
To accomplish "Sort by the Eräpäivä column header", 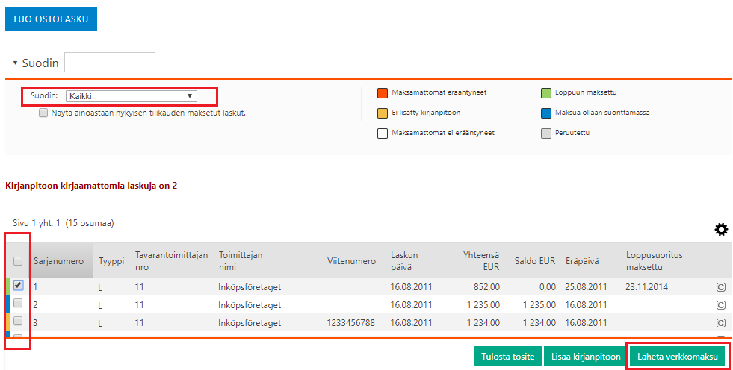I will [x=583, y=262].
